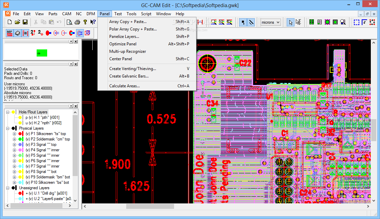Select the '2' connected red nodes icon
Image resolution: width=380 pixels, height=219 pixels.
pyautogui.click(x=33, y=33)
